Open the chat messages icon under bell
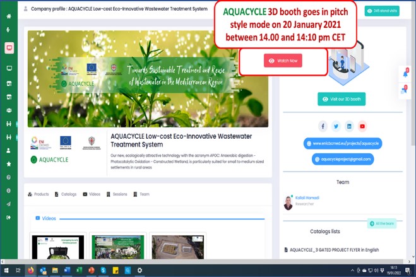416x277 pixels. coord(405,90)
